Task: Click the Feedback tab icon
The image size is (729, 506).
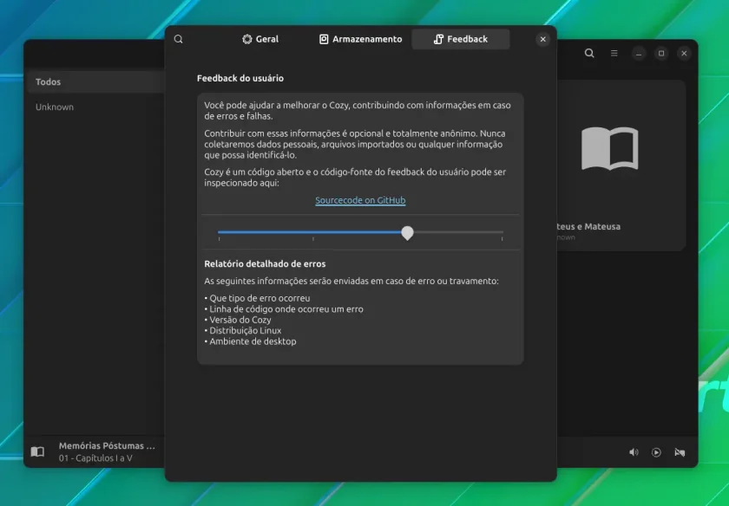Action: (x=438, y=40)
